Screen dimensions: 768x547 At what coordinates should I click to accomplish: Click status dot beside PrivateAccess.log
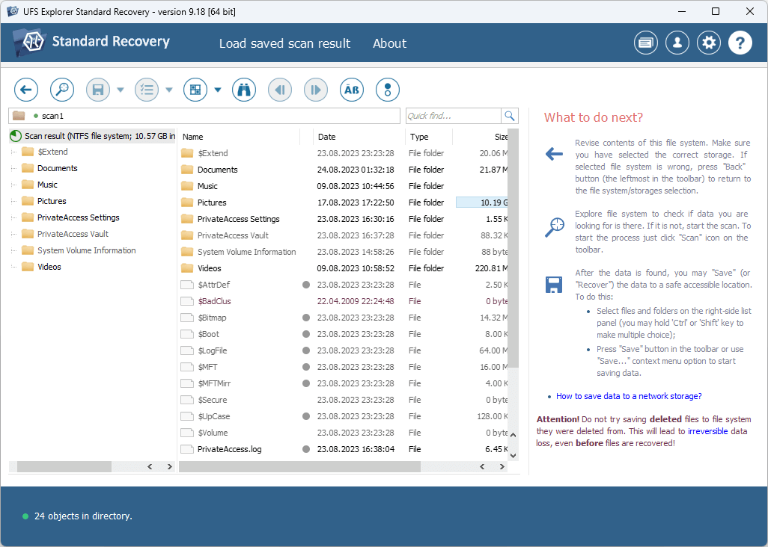306,449
